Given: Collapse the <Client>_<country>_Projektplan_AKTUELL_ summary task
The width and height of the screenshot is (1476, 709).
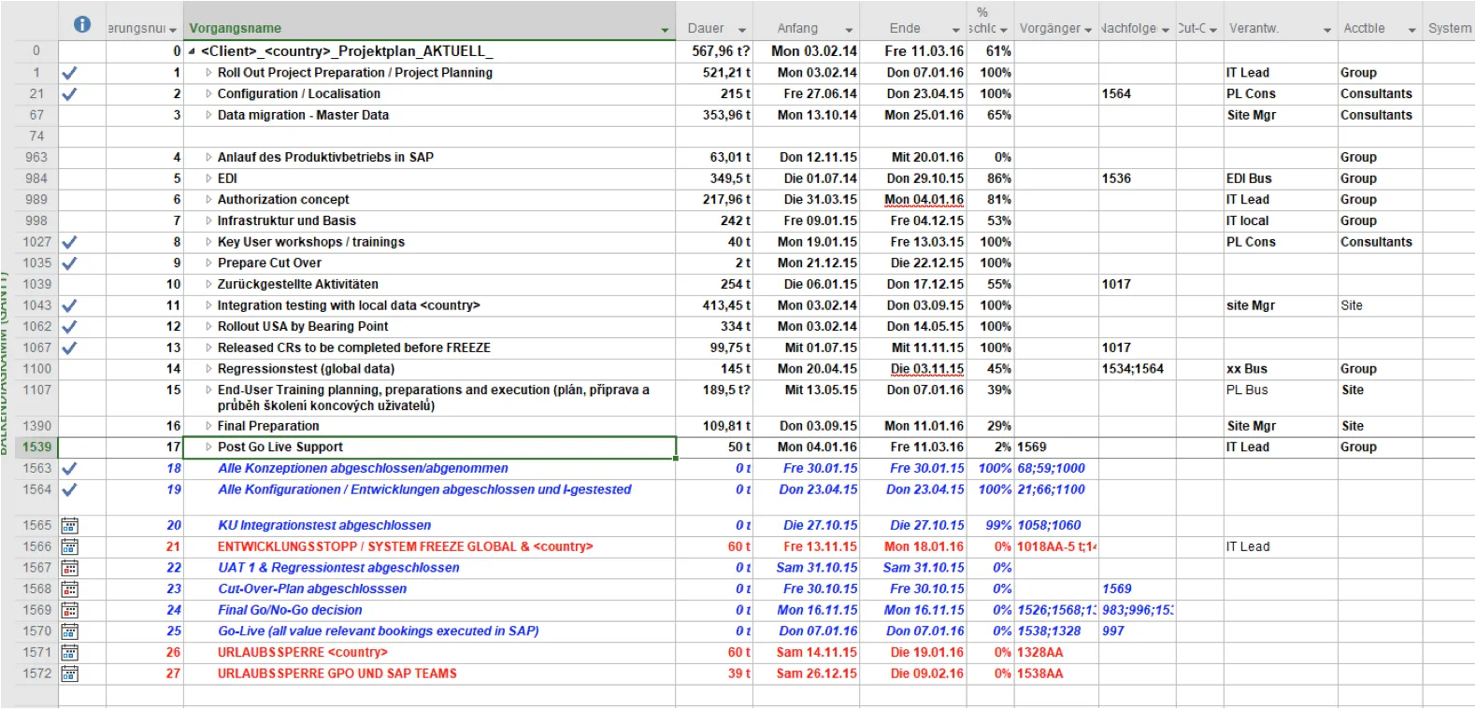Looking at the screenshot, I should (193, 51).
